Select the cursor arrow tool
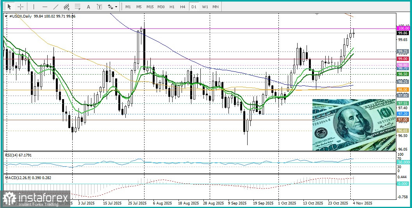The width and height of the screenshot is (412, 208). 9,7
